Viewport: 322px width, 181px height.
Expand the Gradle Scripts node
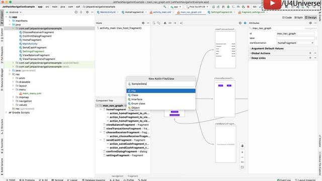tap(7, 113)
